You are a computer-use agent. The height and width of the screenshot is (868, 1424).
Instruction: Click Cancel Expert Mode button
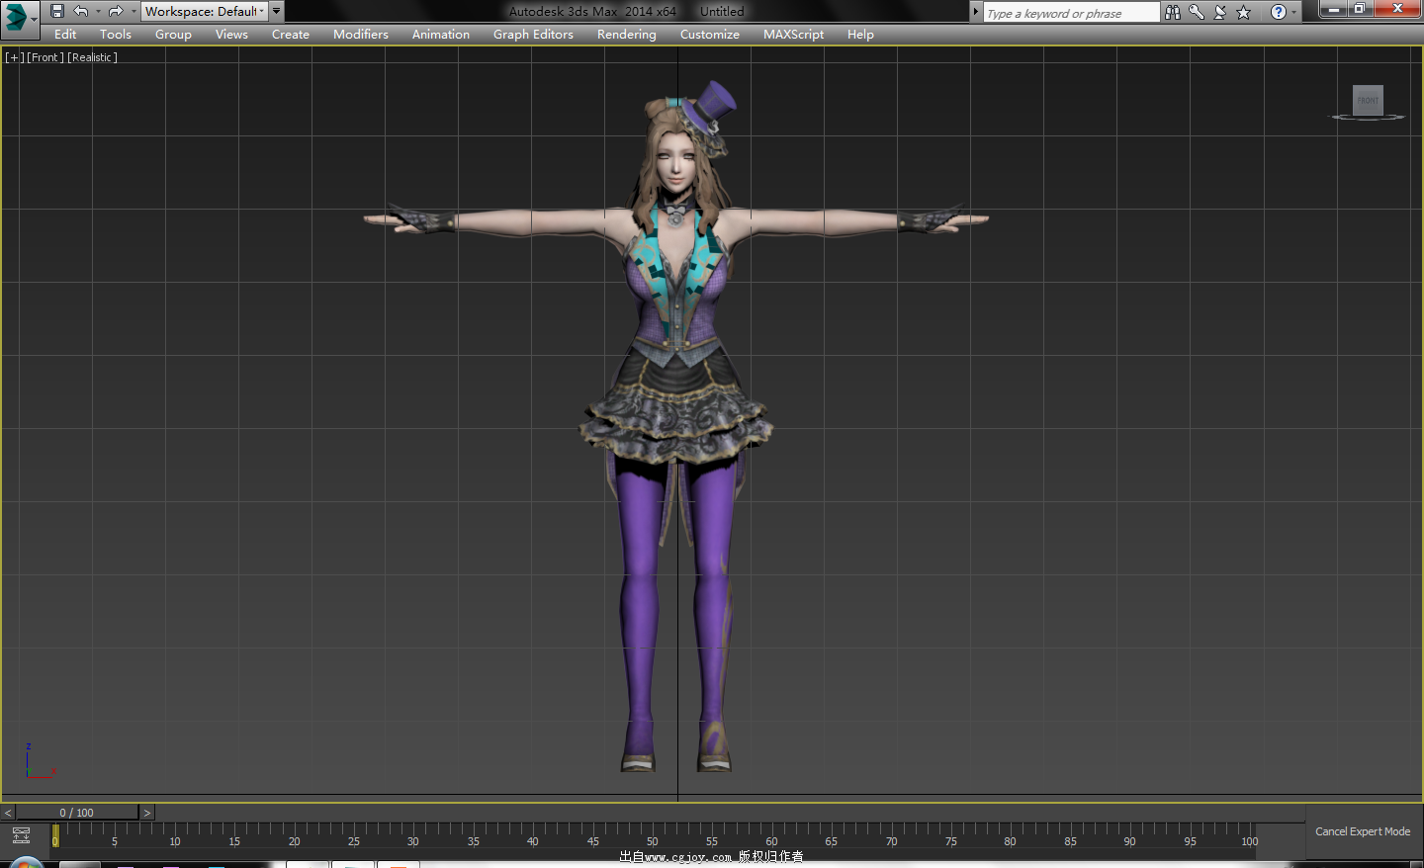coord(1362,831)
